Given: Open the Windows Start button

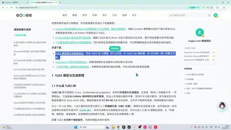Looking at the screenshot, I should [x=75, y=127].
